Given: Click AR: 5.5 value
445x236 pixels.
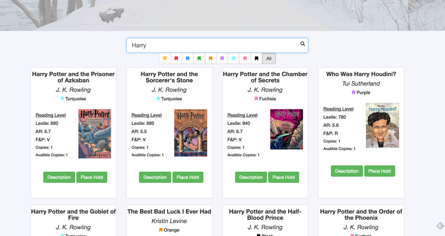Looking at the screenshot, I should [x=139, y=131].
